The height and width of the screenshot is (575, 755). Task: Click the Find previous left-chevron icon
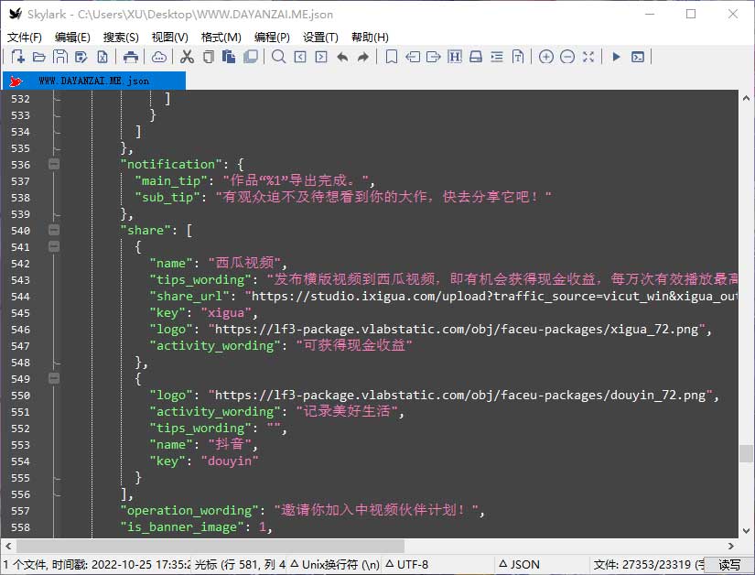300,57
